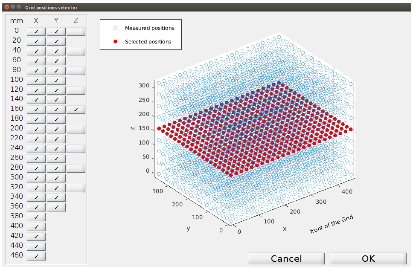Viewport: 413px width, 269px height.
Task: Toggle X selection for 420 mm
Action: pyautogui.click(x=36, y=236)
